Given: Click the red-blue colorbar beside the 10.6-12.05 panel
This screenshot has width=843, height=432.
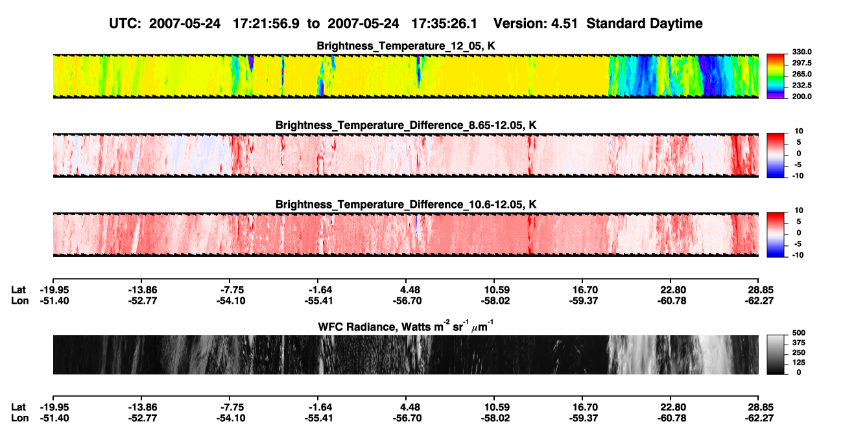Looking at the screenshot, I should point(776,234).
